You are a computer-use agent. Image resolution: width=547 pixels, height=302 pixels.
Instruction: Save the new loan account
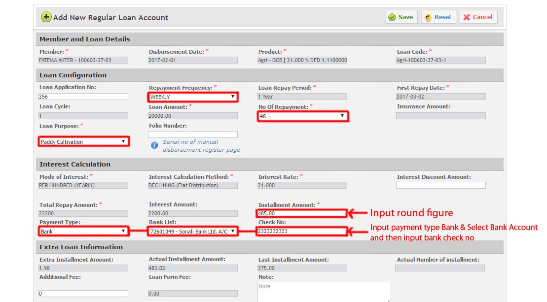pos(401,17)
